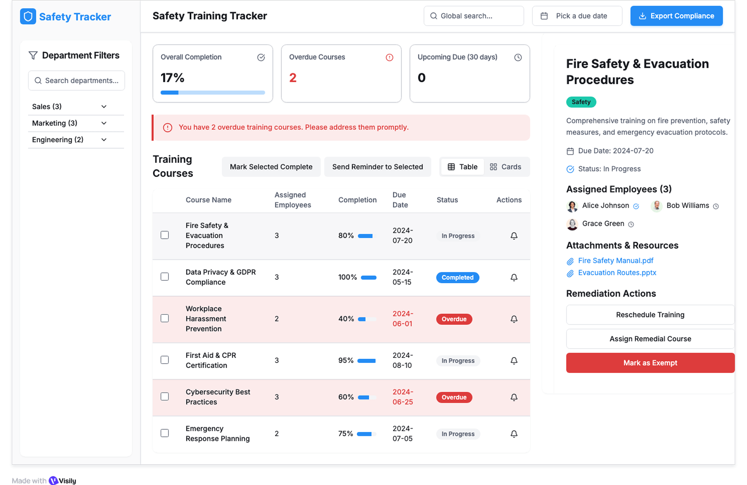The height and width of the screenshot is (485, 747).
Task: Expand the Sales department filter
Action: 104,106
